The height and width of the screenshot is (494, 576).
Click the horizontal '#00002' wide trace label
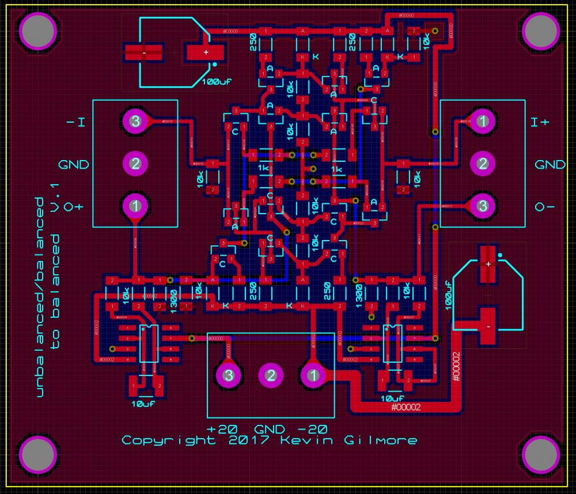406,407
